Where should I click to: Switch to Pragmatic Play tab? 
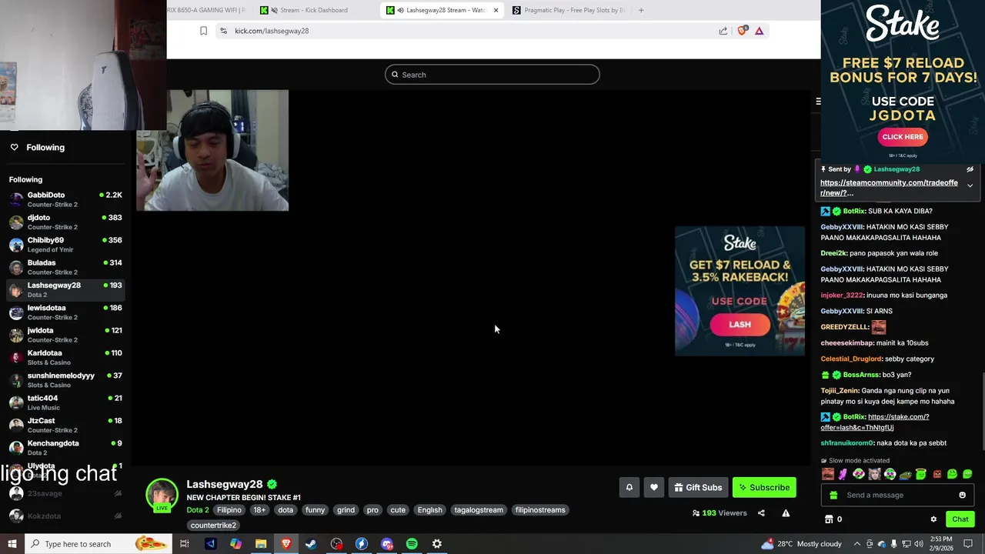point(574,10)
